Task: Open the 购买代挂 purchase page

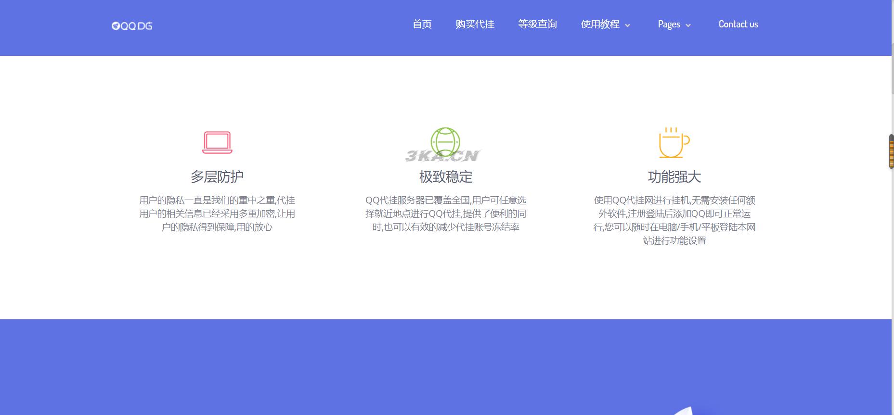Action: point(475,24)
